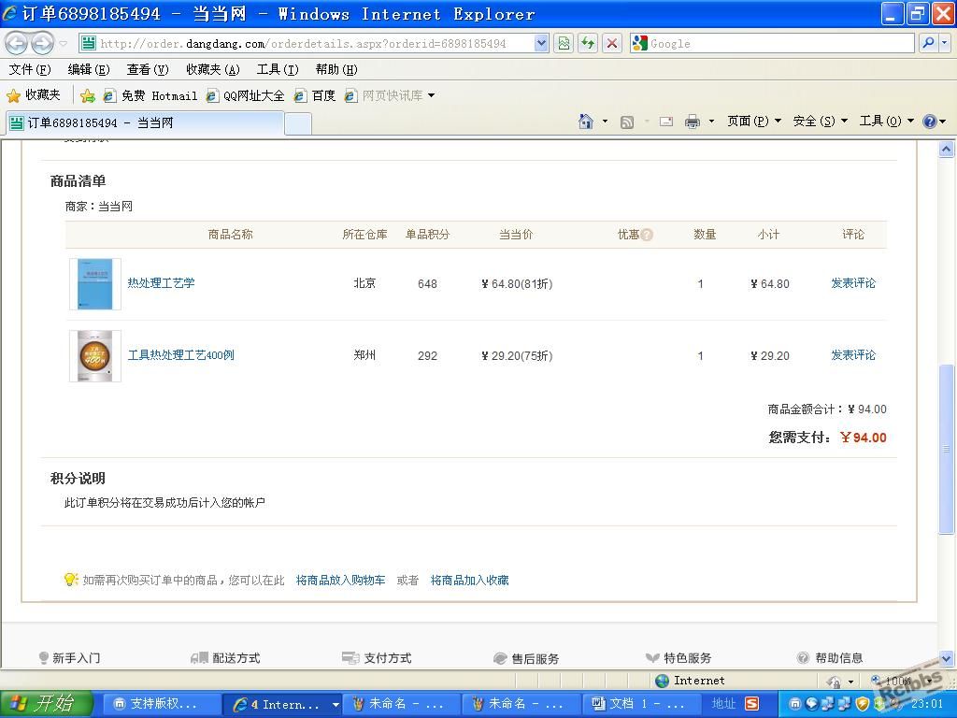Click the Read Mail icon
Image resolution: width=957 pixels, height=718 pixels.
point(666,122)
